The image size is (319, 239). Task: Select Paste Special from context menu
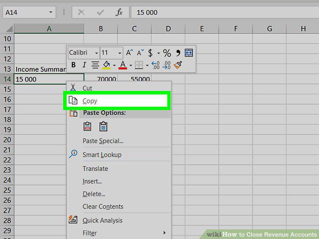(x=119, y=141)
